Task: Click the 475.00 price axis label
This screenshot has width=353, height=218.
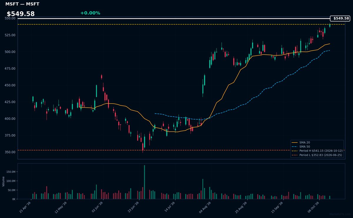Action: 10,68
